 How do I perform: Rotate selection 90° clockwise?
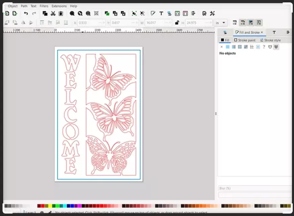pos(15,23)
